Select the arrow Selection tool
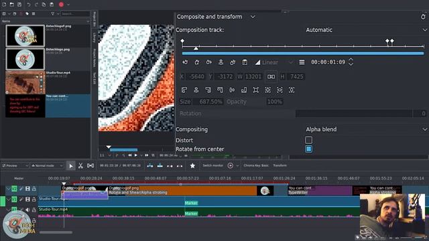Image resolution: width=429 pixels, height=241 pixels. (x=71, y=165)
